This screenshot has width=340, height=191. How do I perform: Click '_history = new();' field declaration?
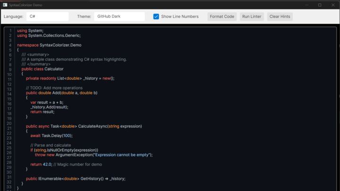(x=99, y=78)
